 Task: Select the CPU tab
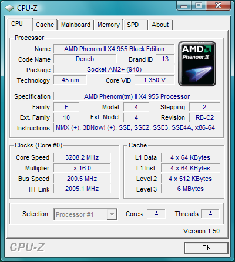pos(19,24)
